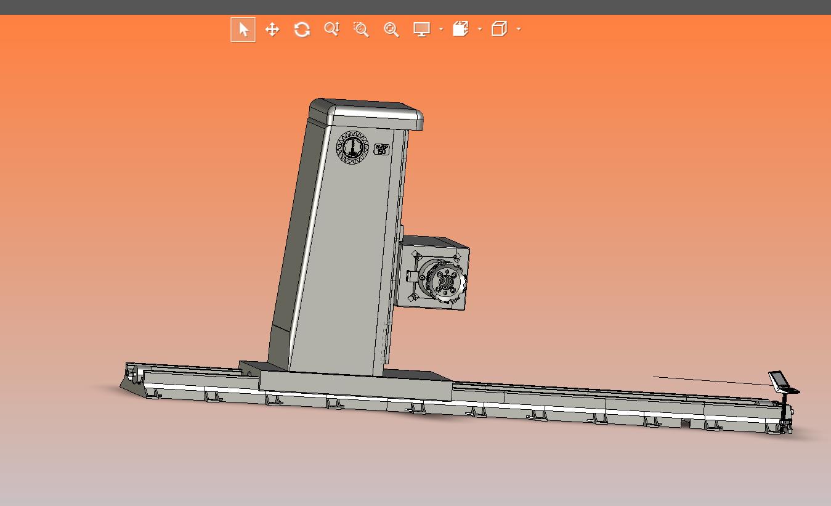
Task: Click the exploded view cube icon
Action: 461,29
